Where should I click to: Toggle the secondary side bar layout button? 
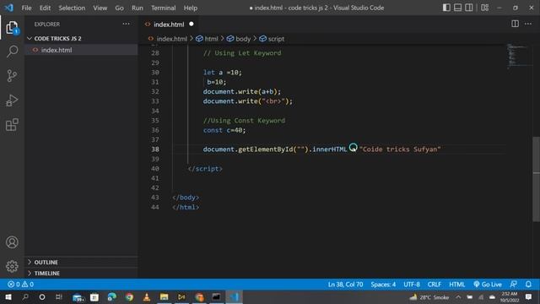click(x=469, y=8)
